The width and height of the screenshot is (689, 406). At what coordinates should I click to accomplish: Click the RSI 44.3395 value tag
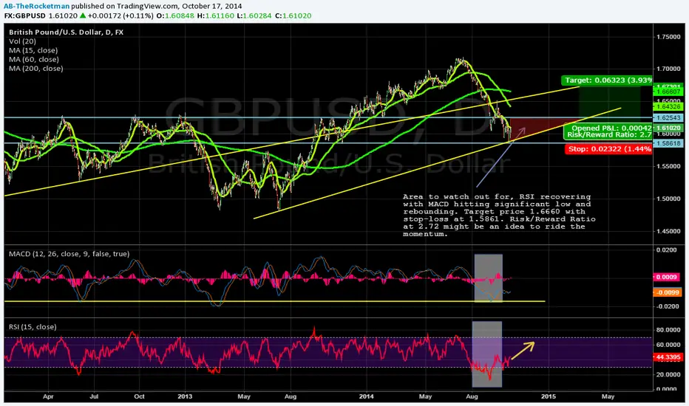668,357
